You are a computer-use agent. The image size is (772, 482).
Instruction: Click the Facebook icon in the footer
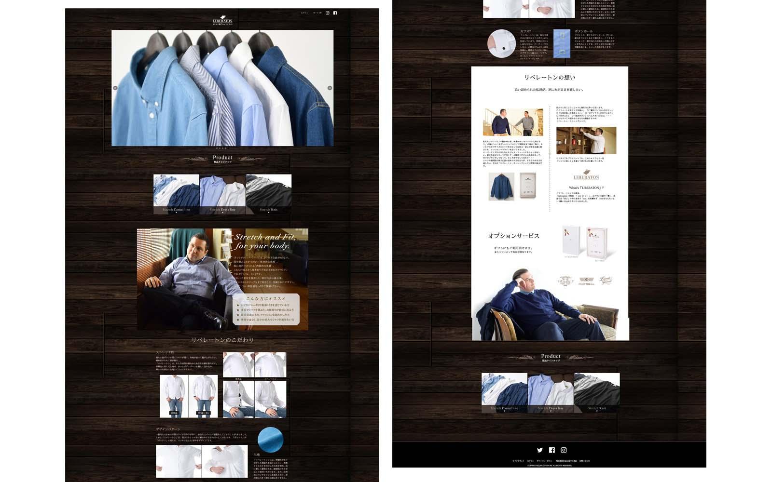click(551, 450)
